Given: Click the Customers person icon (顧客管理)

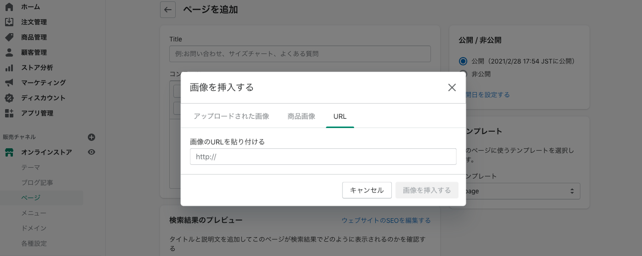Looking at the screenshot, I should coord(9,52).
